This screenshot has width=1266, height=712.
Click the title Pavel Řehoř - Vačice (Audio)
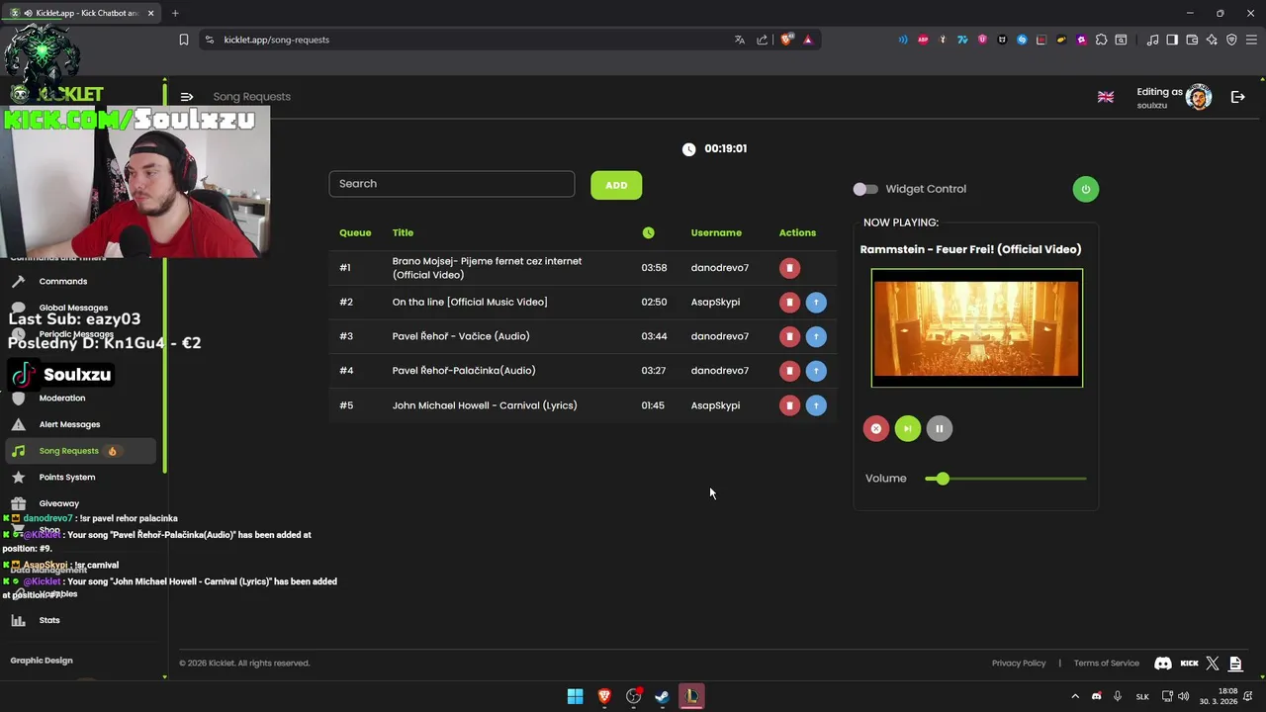click(x=461, y=336)
